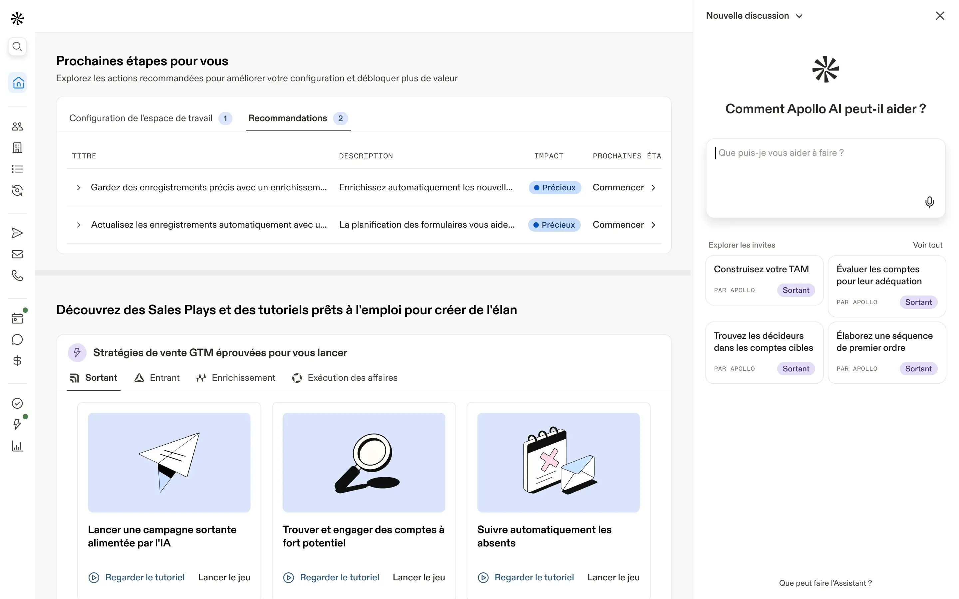959x599 pixels.
Task: Open the search icon in the sidebar
Action: click(x=17, y=47)
